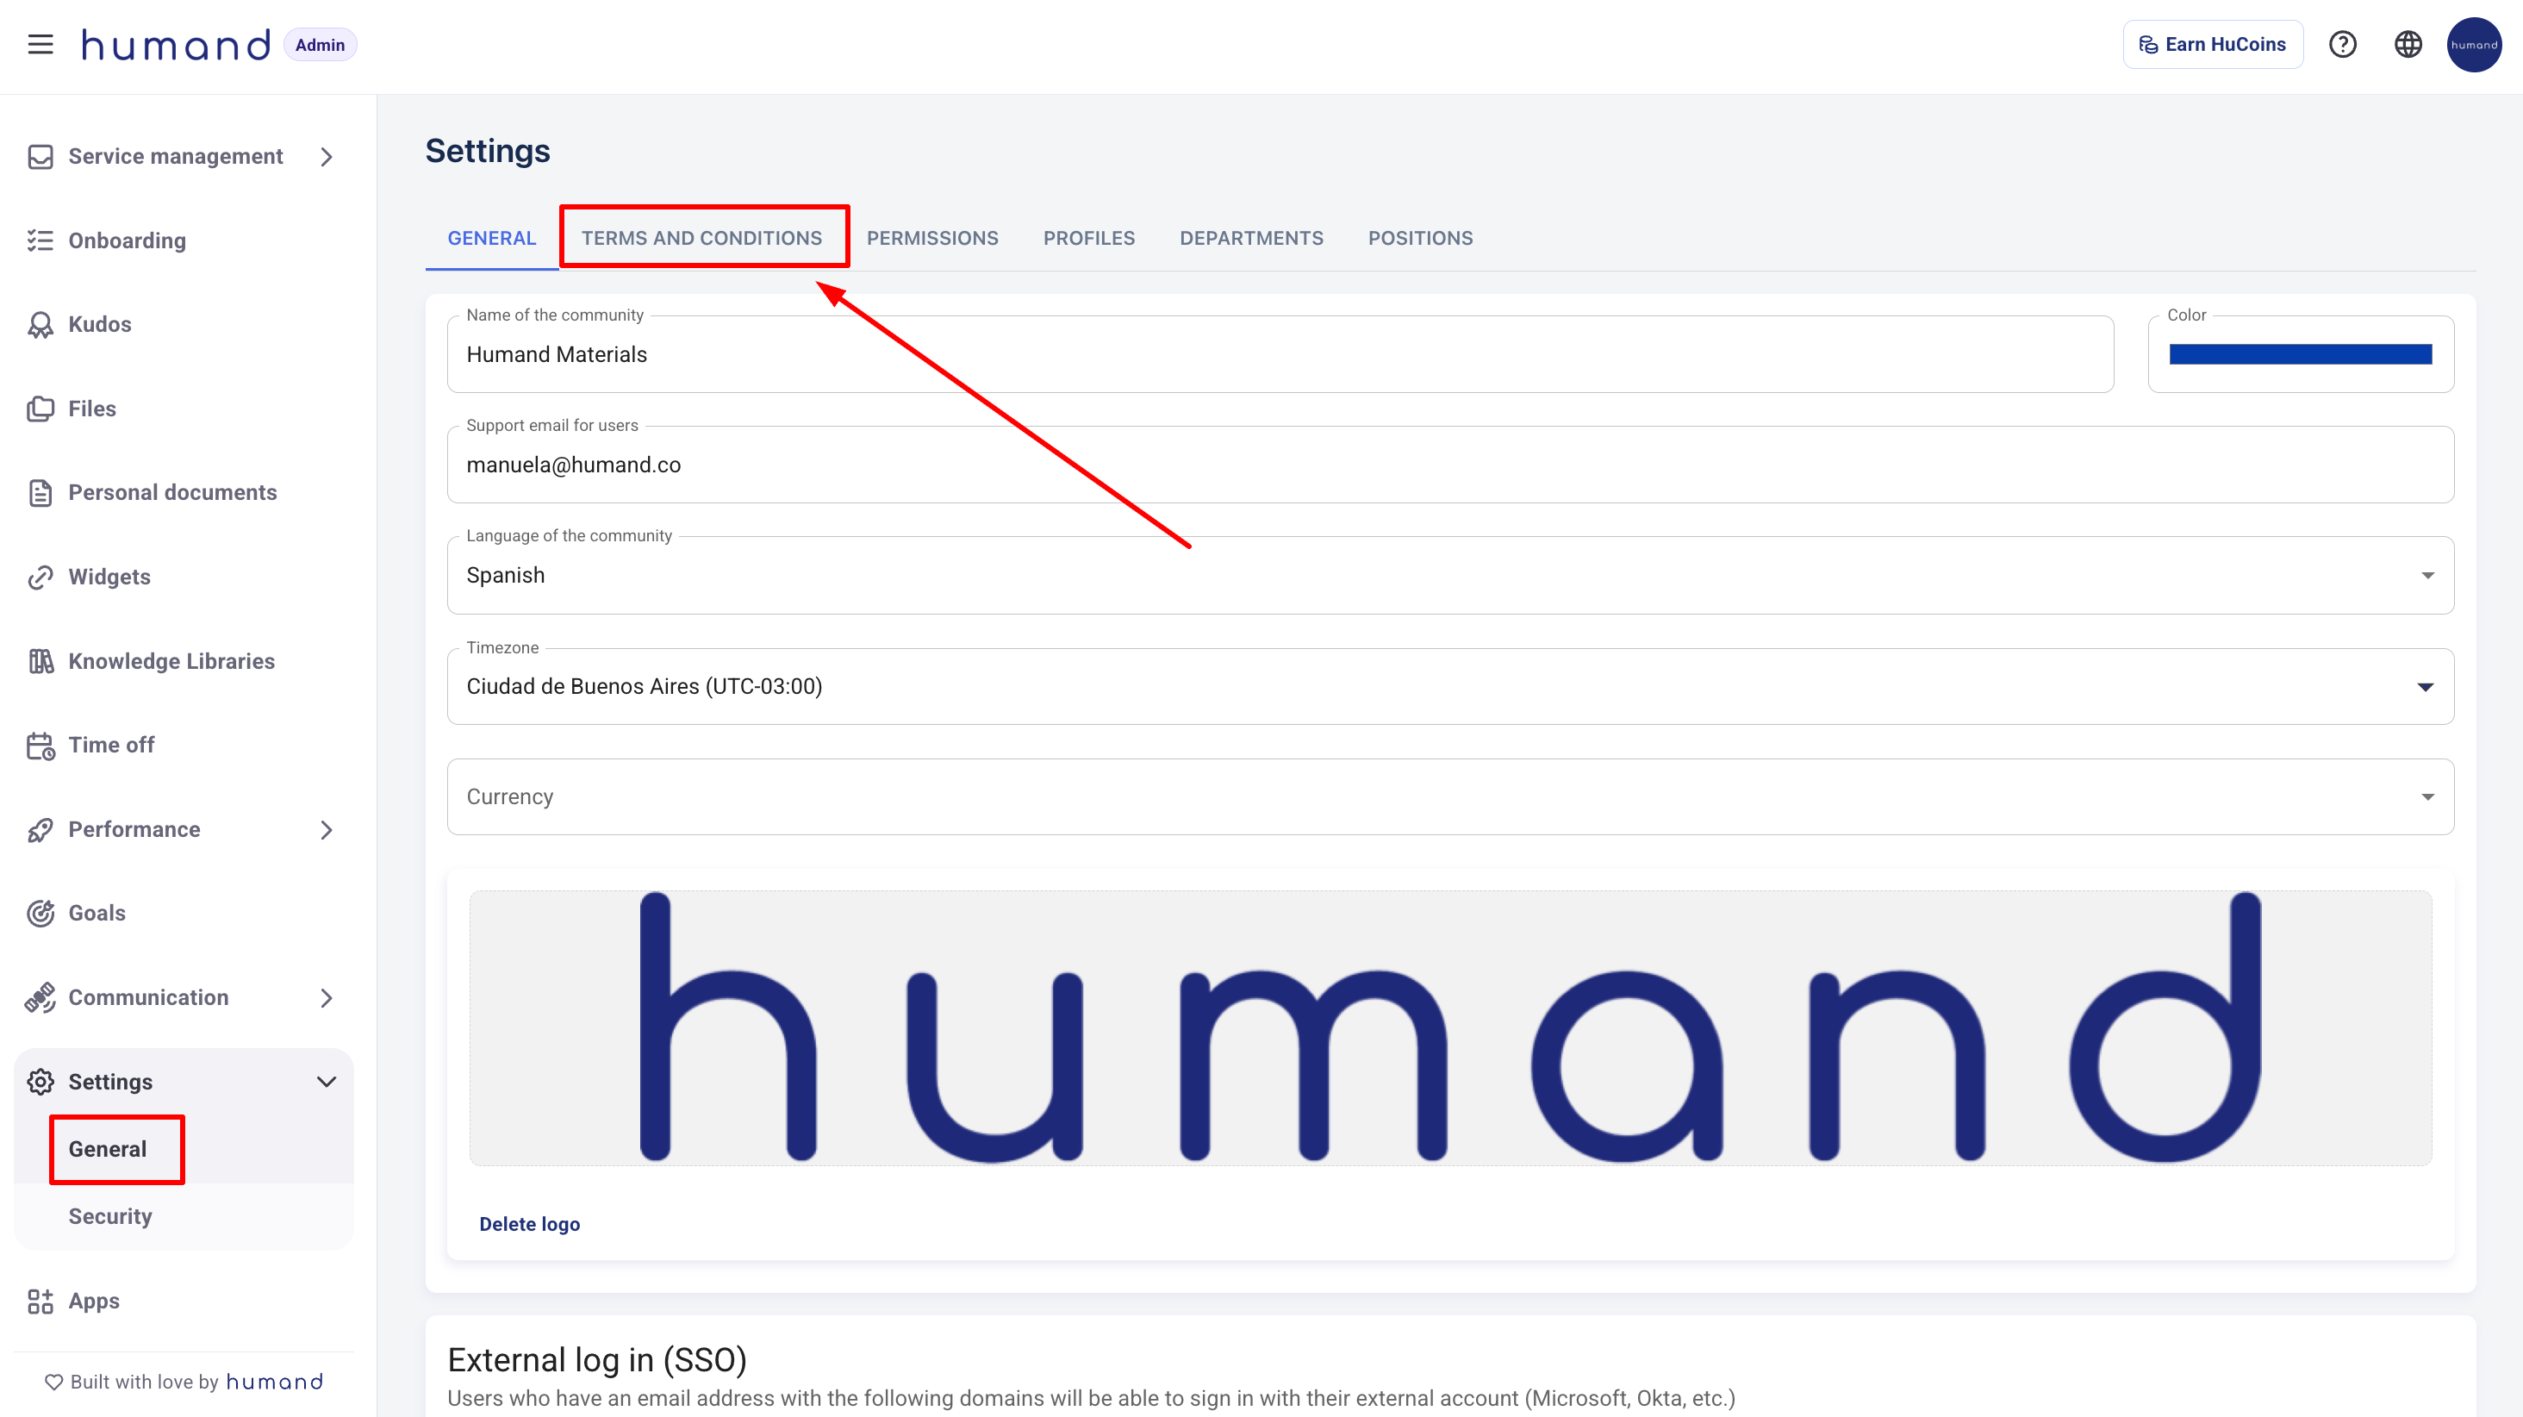Screen dimensions: 2523x1417
Task: Expand the Performance submenu chevron
Action: pos(327,830)
